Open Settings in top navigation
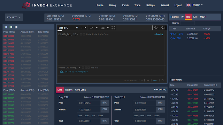This screenshot has height=125, width=223. pyautogui.click(x=150, y=5)
